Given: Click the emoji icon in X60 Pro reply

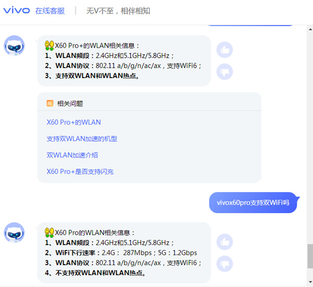Looking at the screenshot, I should coord(50,232).
